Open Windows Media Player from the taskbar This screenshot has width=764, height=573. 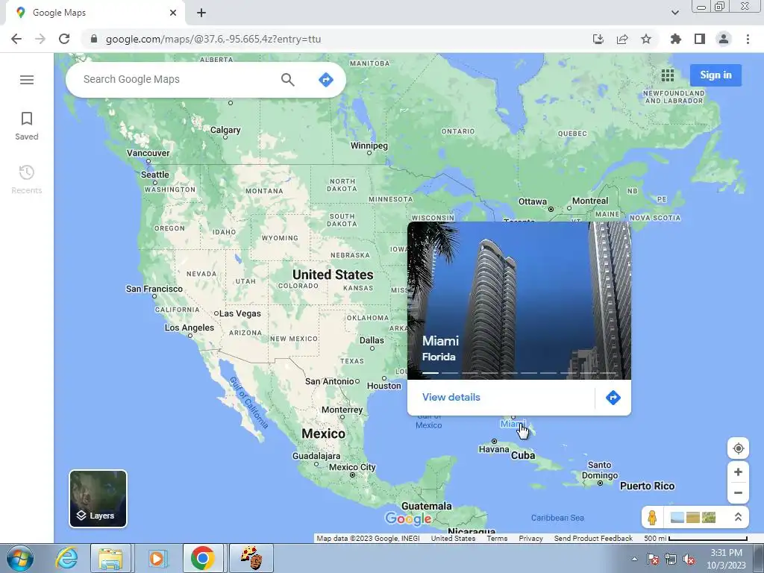[x=157, y=558]
